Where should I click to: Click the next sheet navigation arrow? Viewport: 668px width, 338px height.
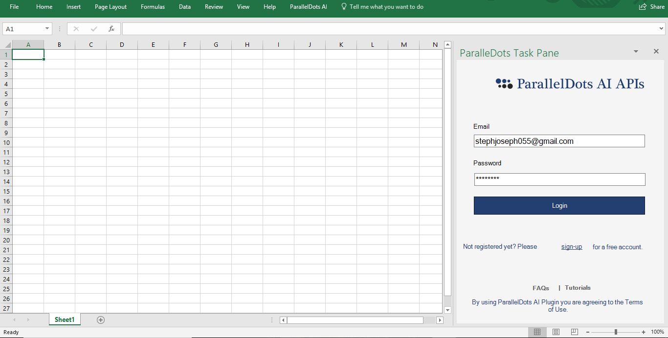(28, 320)
